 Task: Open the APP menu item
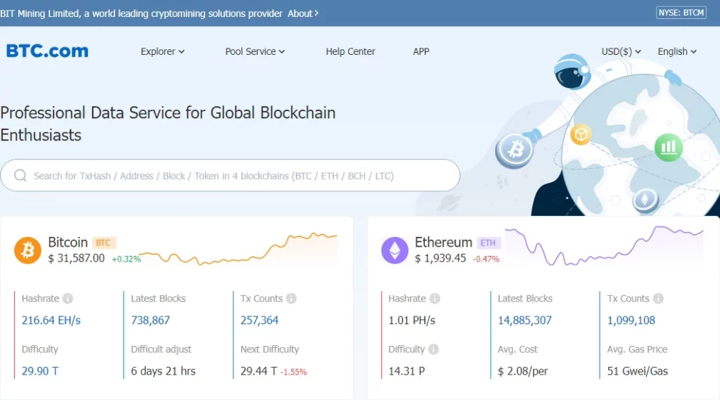[x=421, y=51]
